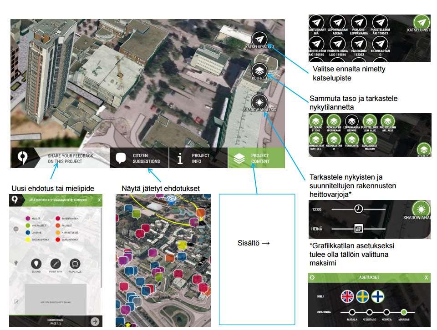
Task: Go to Puustellinmäki 110513 viewpoint
Action: pos(380,23)
